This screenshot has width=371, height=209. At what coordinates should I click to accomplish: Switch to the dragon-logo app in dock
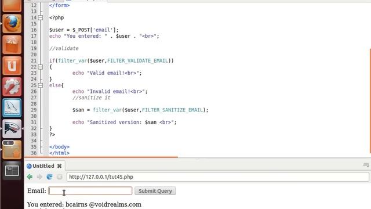point(12,129)
